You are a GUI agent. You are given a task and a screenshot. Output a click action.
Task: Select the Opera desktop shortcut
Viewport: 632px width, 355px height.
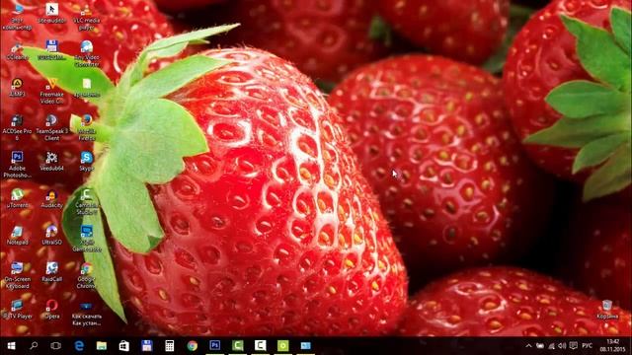point(51,310)
